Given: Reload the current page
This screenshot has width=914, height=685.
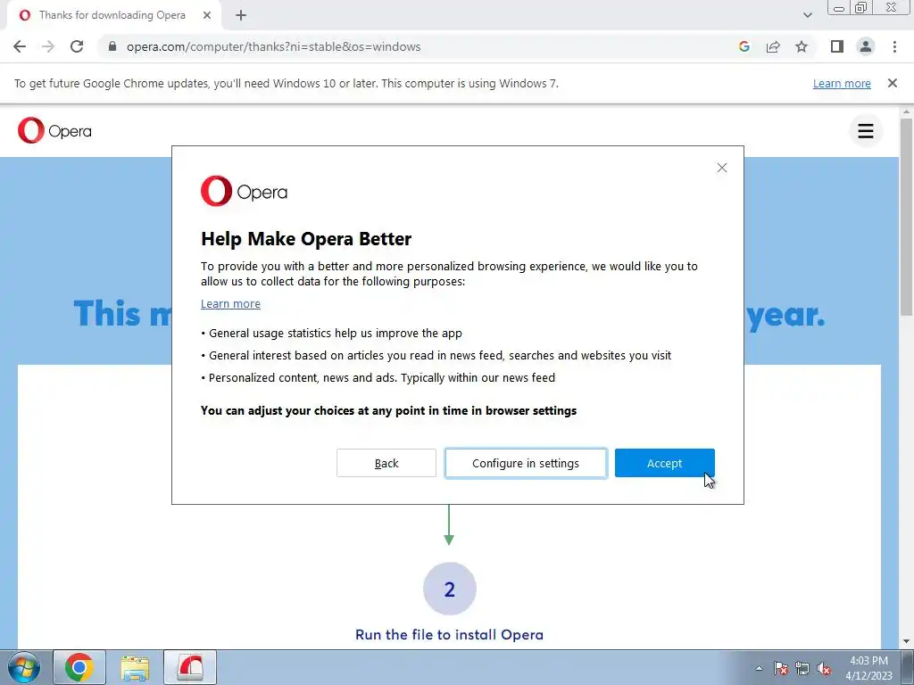Looking at the screenshot, I should click(77, 46).
